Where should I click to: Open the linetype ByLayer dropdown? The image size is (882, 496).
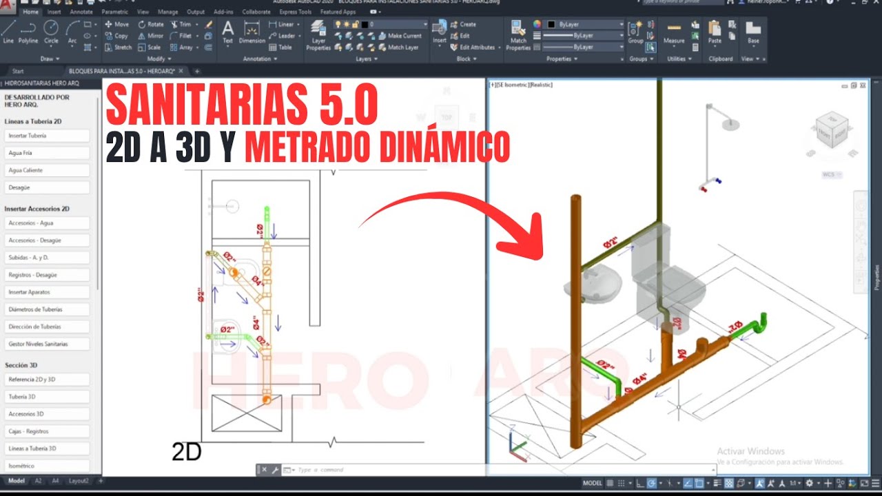click(x=584, y=47)
